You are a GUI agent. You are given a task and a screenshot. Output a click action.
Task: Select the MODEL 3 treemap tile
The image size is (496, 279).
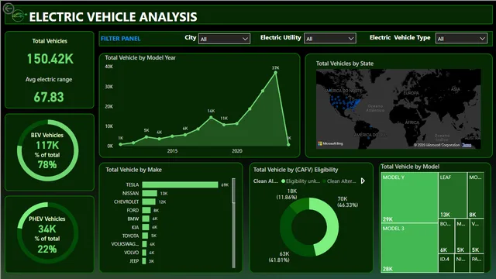point(409,248)
